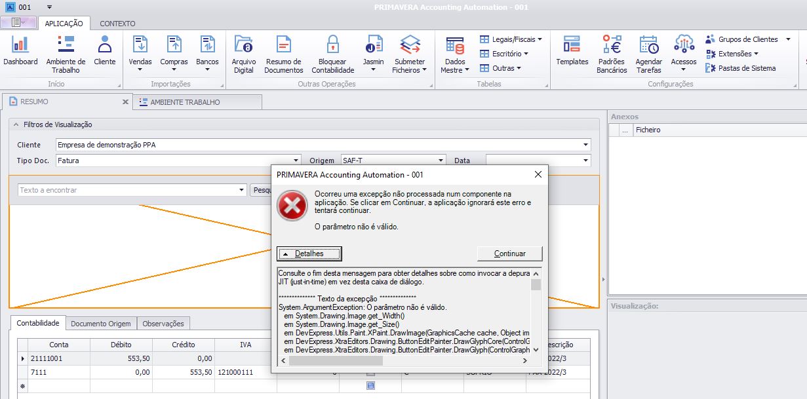Open Acessos cloud icon
This screenshot has width=807, height=399.
click(x=684, y=54)
